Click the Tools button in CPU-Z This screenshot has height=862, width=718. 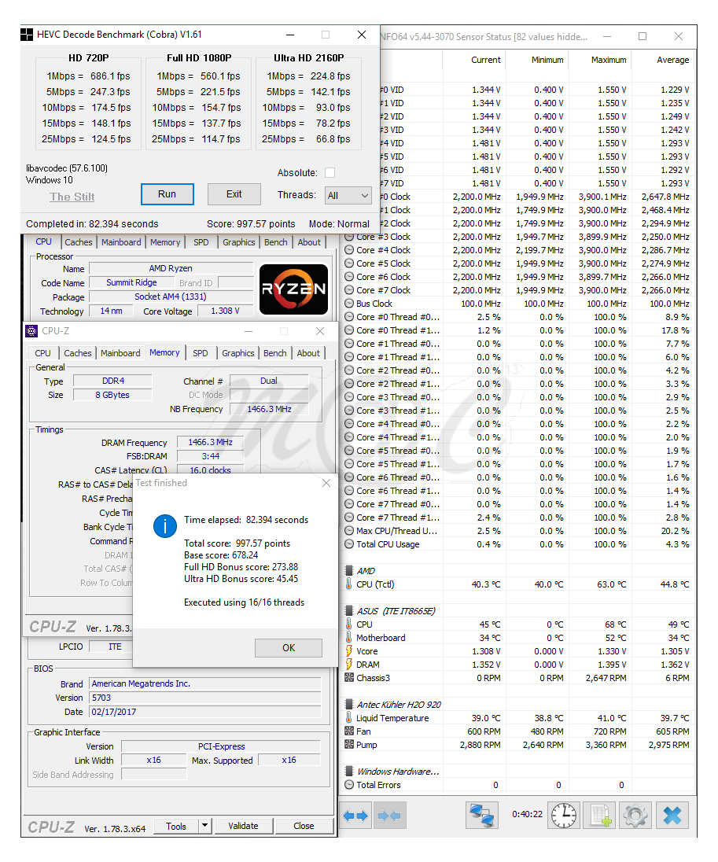tap(176, 826)
